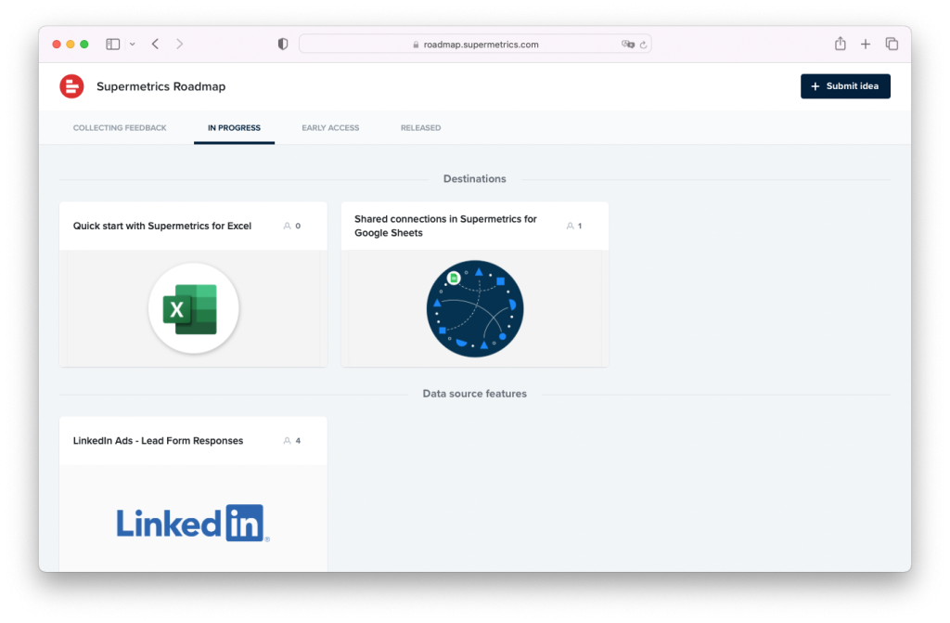Open the sidebar options dropdown chevron
The image size is (950, 623).
(x=132, y=45)
